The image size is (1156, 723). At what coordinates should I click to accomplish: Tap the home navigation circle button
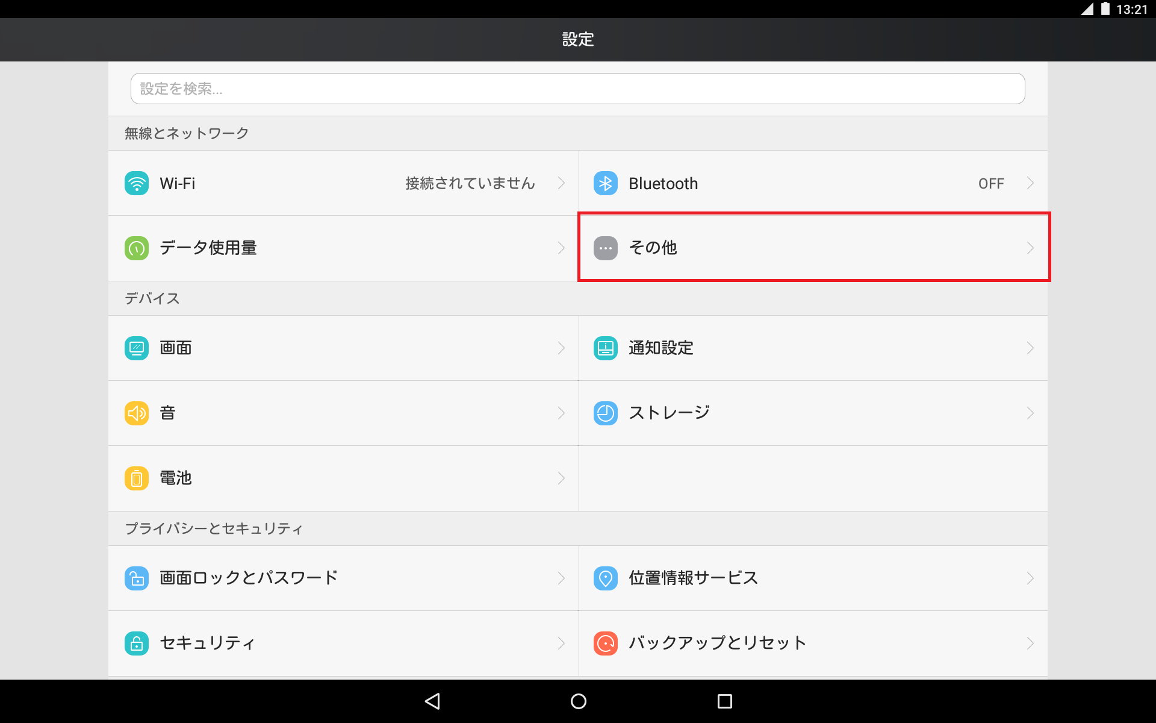577,701
